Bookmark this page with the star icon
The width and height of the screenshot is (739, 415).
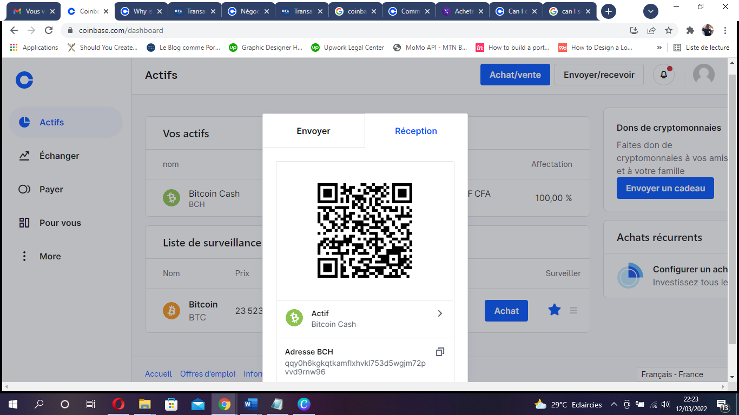[x=669, y=30]
